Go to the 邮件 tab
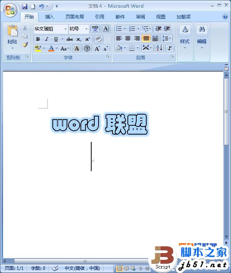The width and height of the screenshot is (231, 273). click(x=120, y=17)
